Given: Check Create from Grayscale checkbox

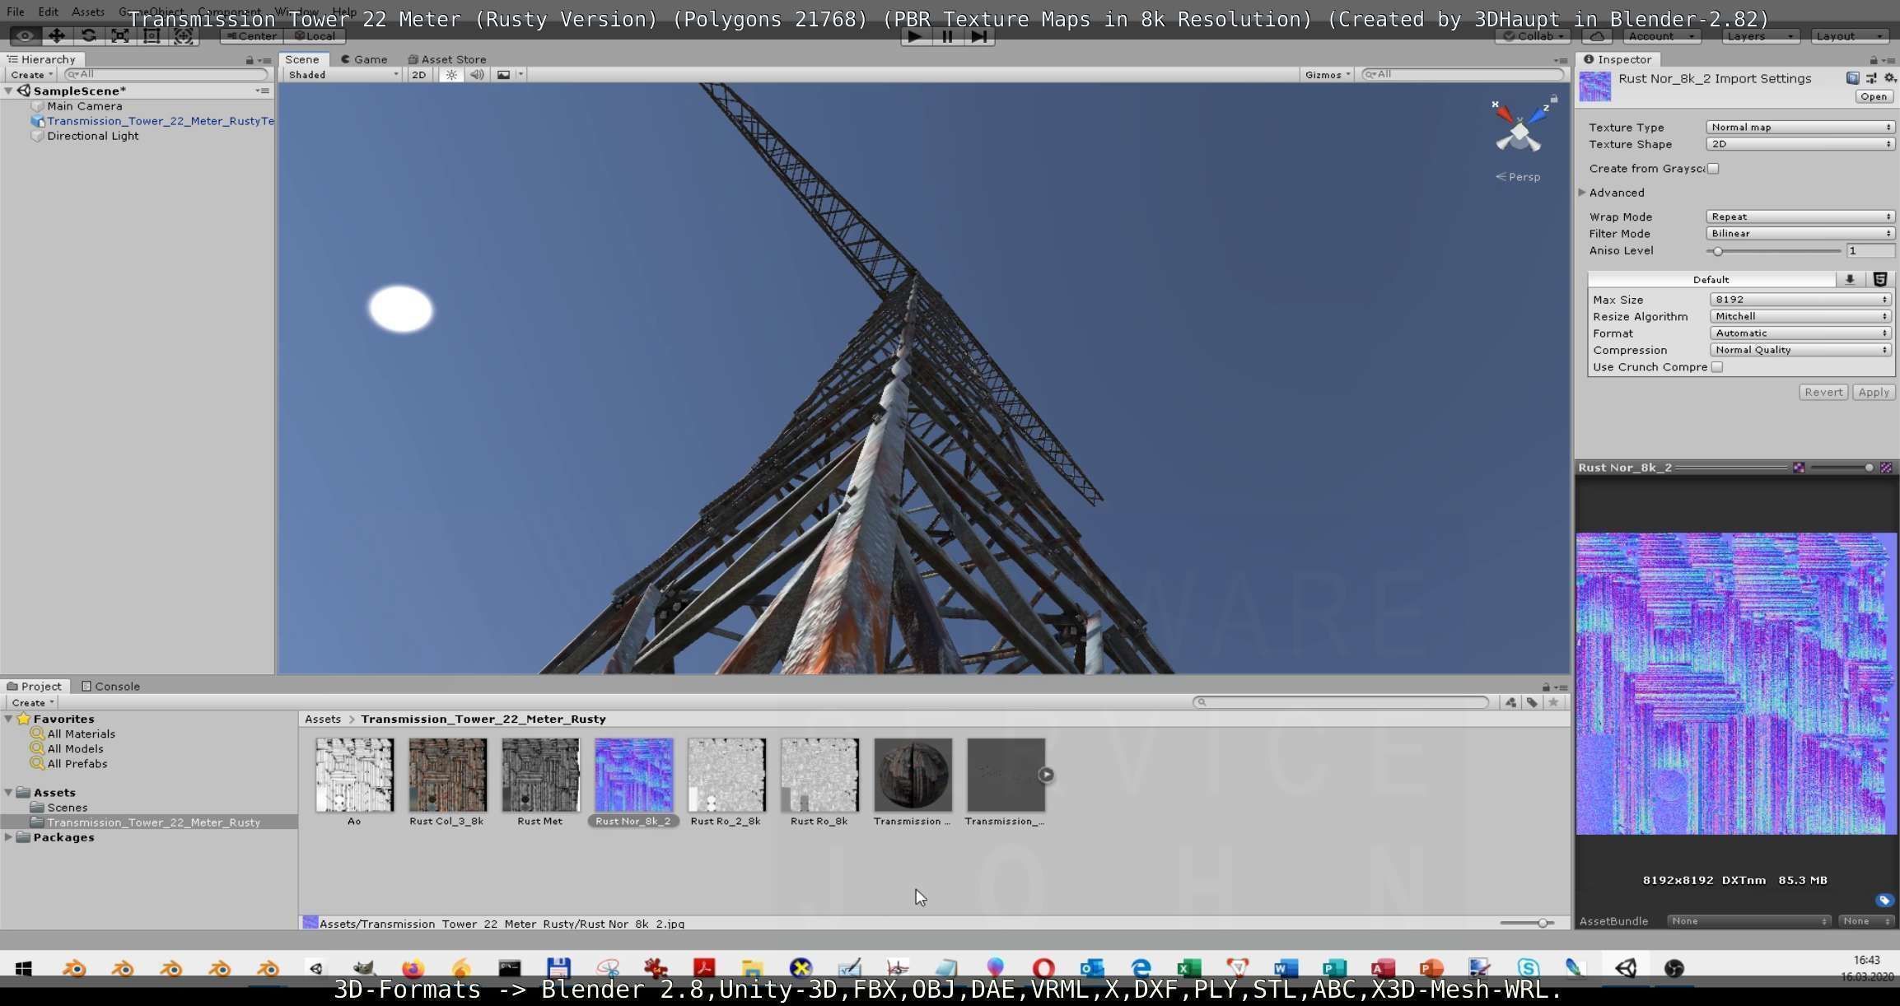Looking at the screenshot, I should coord(1713,169).
